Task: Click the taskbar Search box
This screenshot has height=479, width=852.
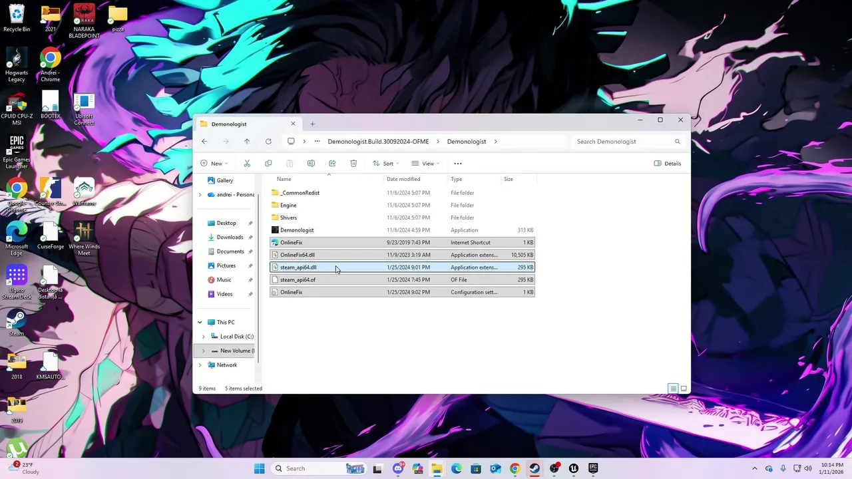Action: 318,468
